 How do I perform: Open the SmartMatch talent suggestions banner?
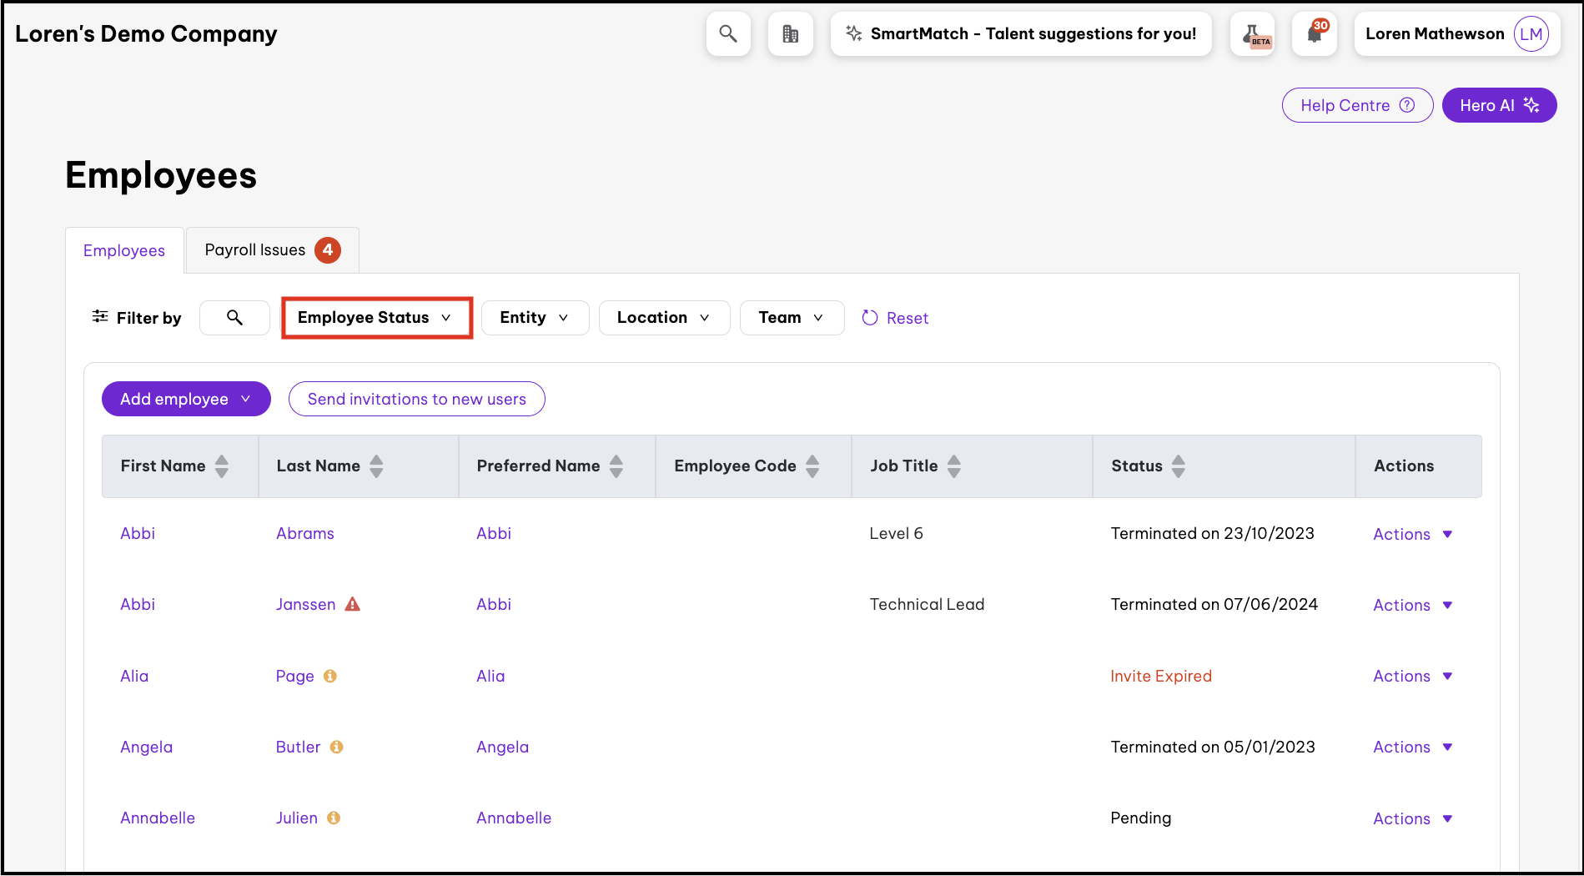(x=1021, y=34)
